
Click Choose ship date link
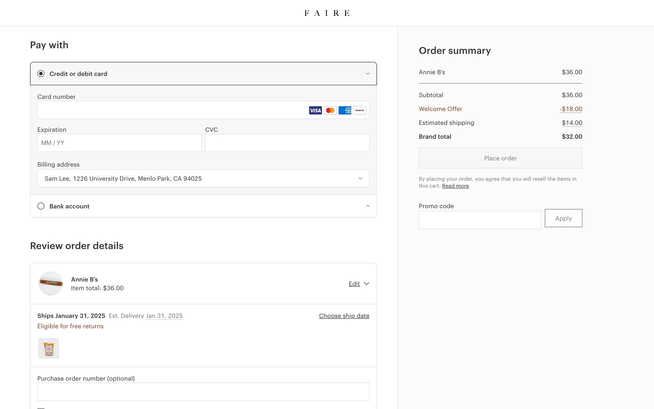click(344, 316)
